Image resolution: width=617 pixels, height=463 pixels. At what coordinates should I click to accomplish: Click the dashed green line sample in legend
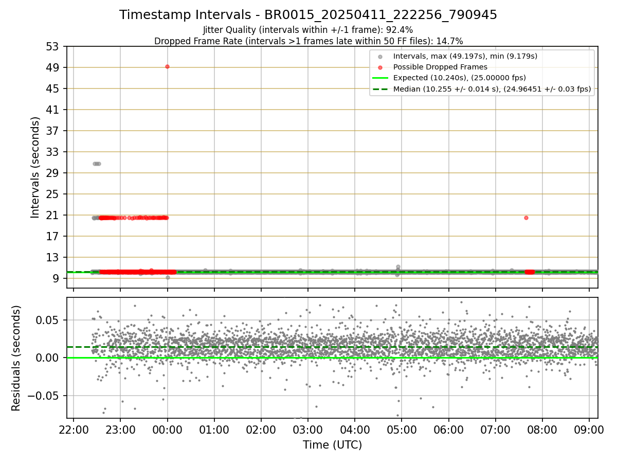click(x=380, y=89)
